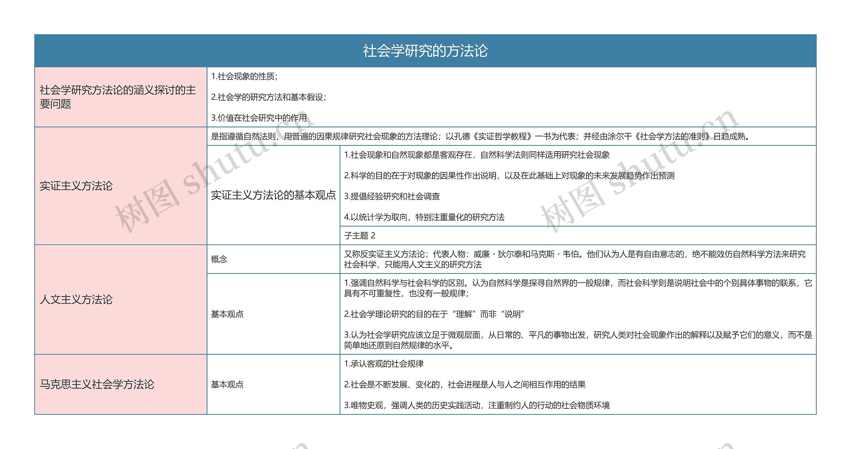Select the definition row starting 是指遵循自然法则
This screenshot has width=851, height=449.
[x=512, y=136]
